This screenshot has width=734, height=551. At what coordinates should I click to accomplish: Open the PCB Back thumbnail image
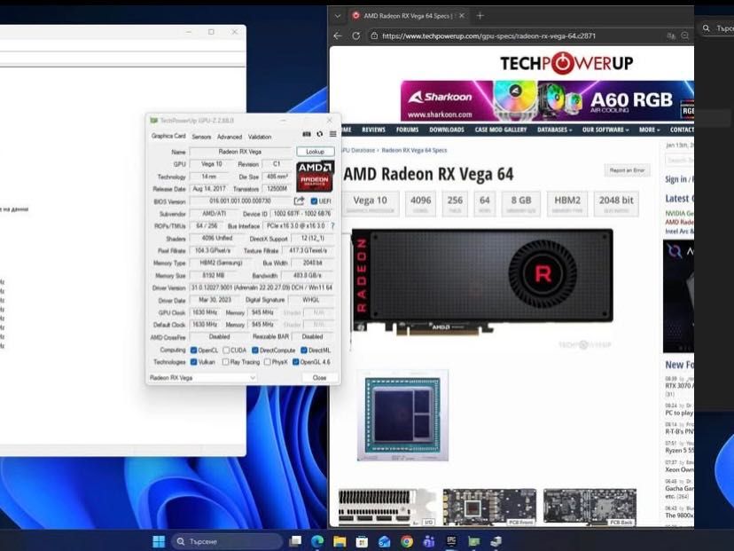coord(590,507)
